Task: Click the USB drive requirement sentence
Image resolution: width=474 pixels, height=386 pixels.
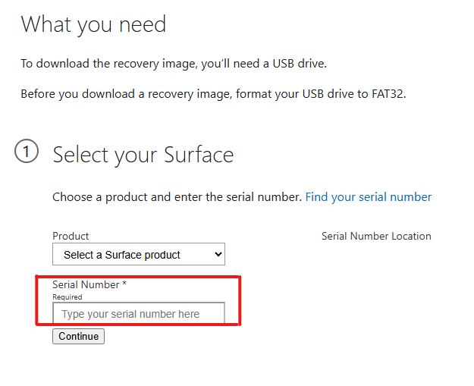Action: [174, 63]
